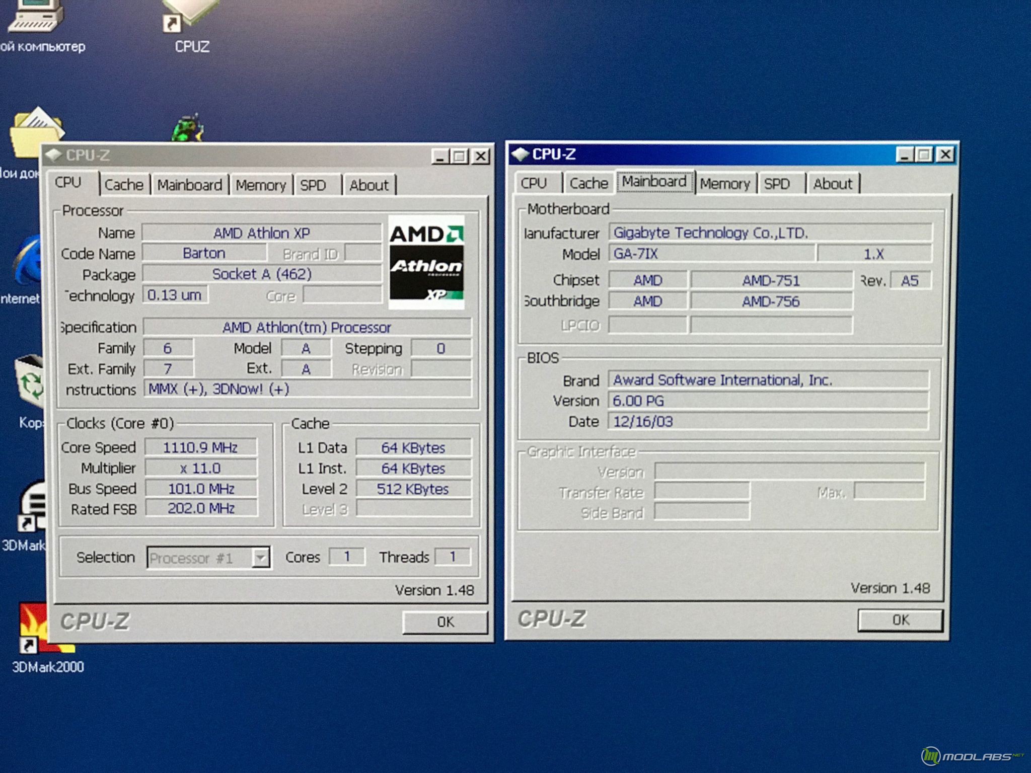Screen dimensions: 1031x773
Task: Click the Model value 'GA-7IX'
Action: click(x=711, y=253)
